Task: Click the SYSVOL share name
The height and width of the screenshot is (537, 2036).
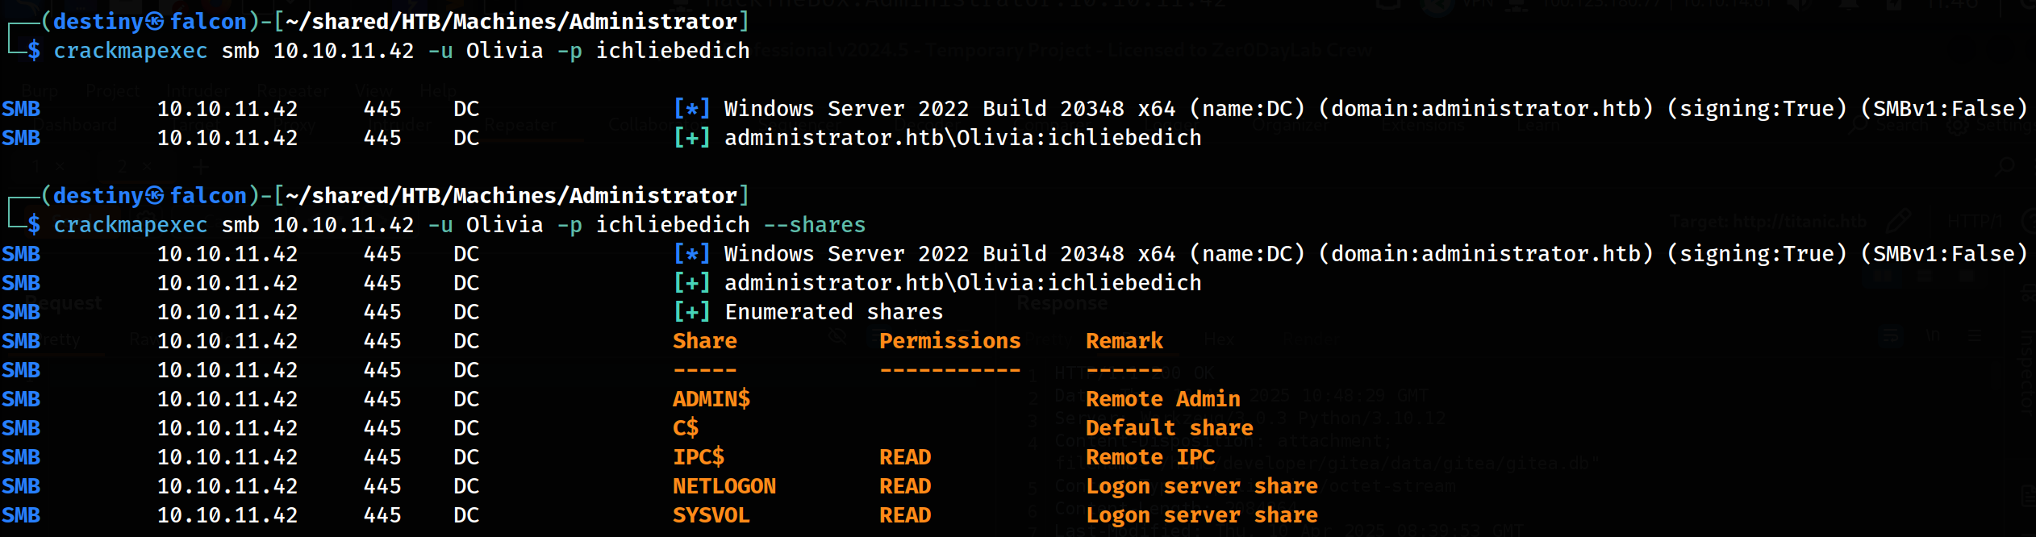Action: pyautogui.click(x=711, y=515)
